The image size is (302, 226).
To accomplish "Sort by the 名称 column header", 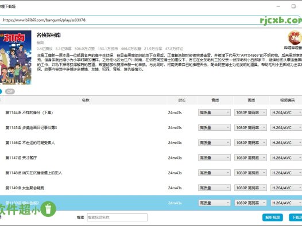I will point(86,100).
